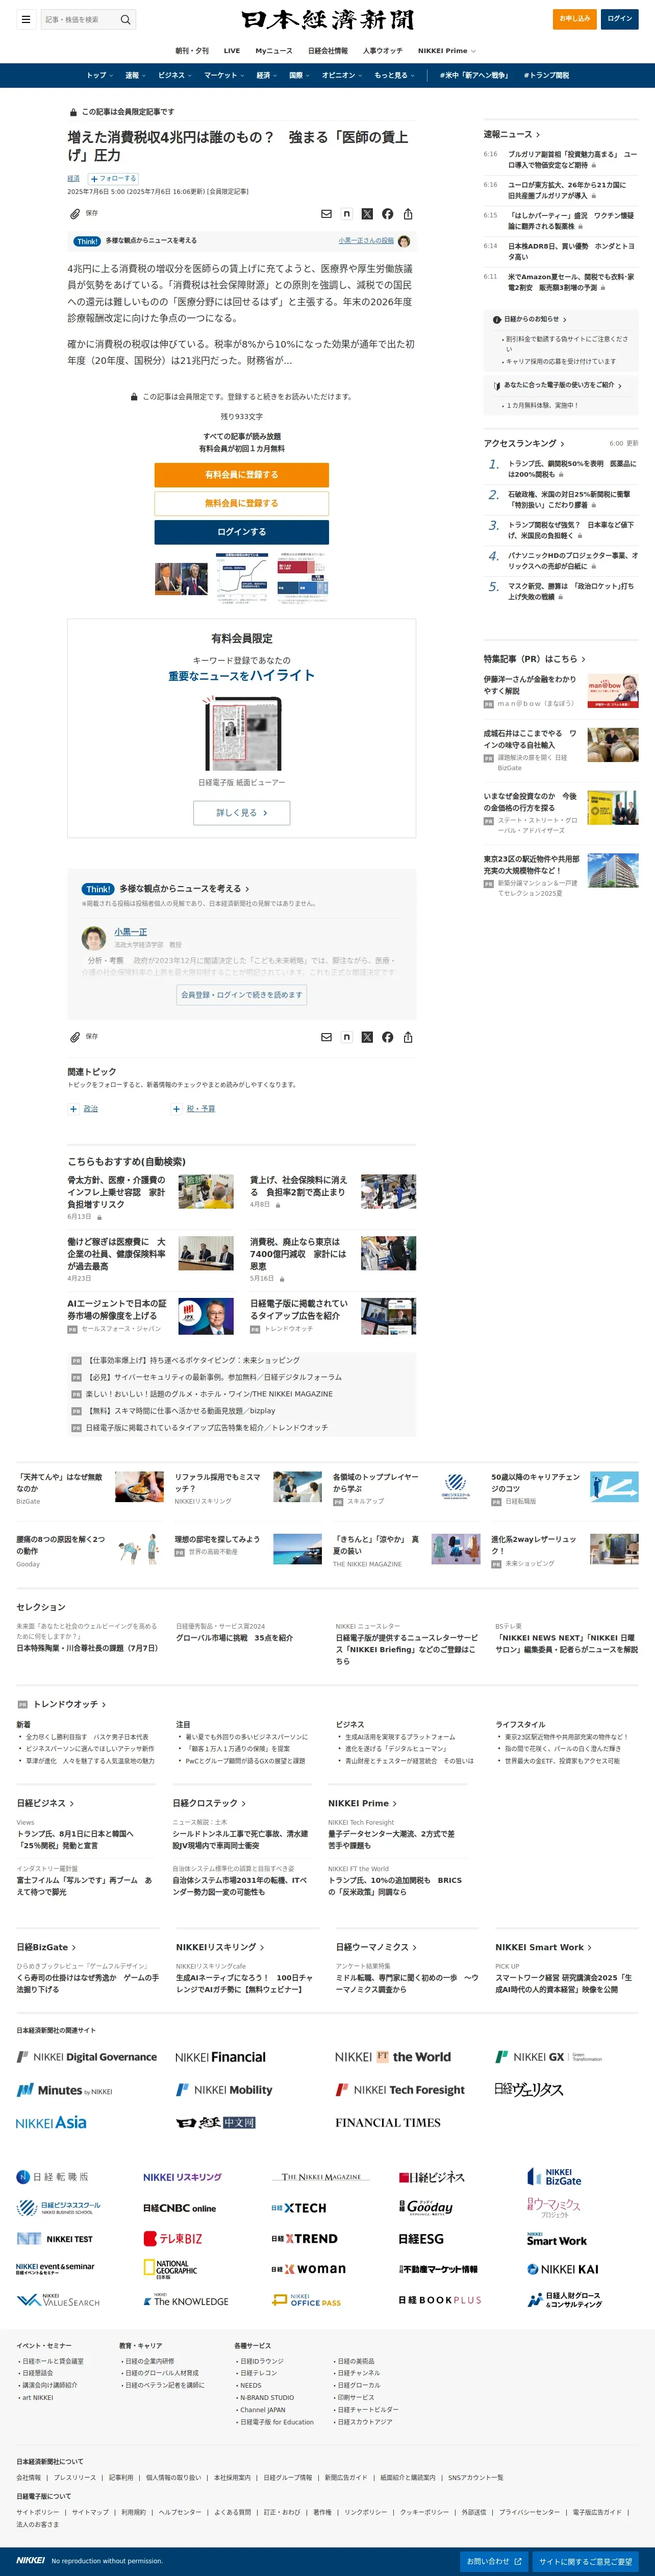
Task: Expand the 国際 navigation dropdown
Action: (299, 75)
